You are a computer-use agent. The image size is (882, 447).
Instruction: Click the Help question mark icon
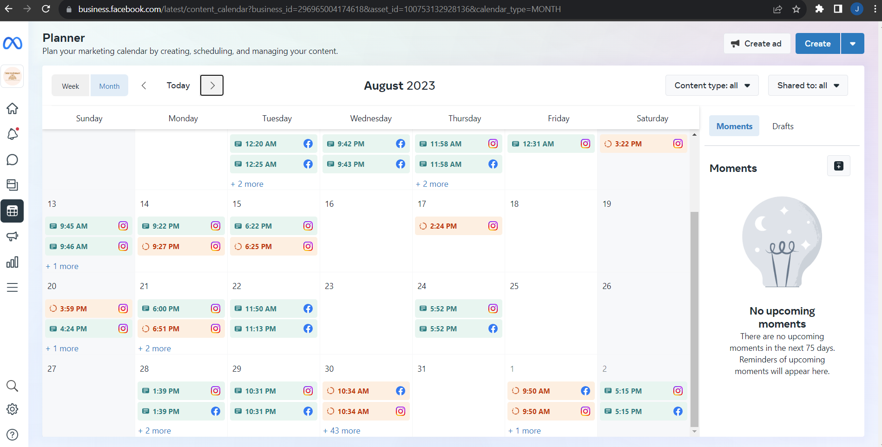tap(13, 434)
